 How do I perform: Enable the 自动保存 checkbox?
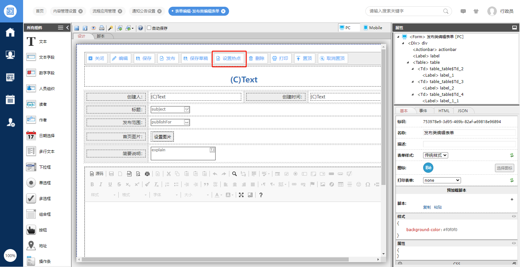point(149,28)
